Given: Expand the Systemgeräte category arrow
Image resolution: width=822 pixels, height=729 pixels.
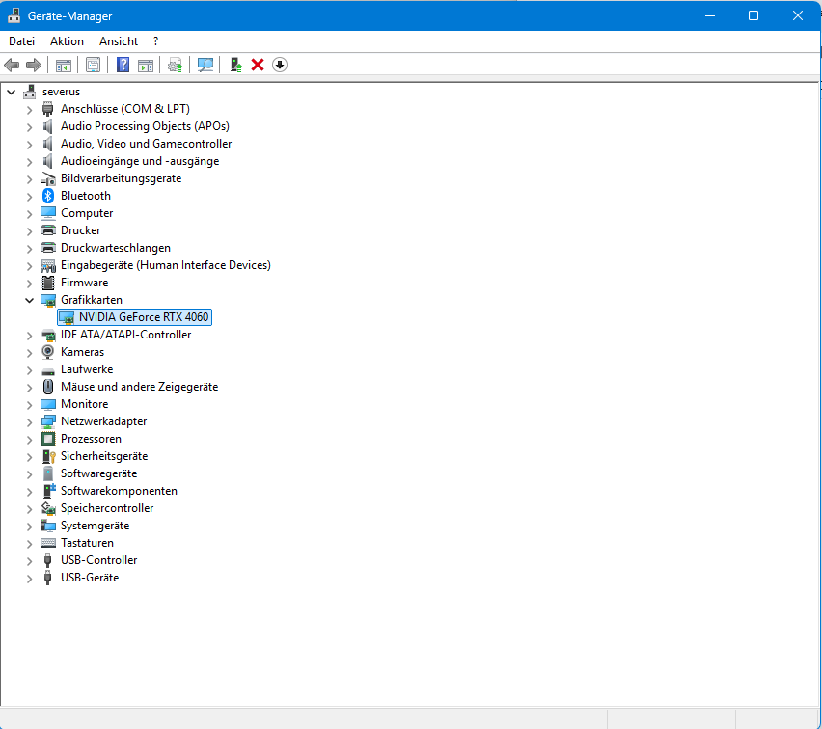Looking at the screenshot, I should [x=29, y=526].
